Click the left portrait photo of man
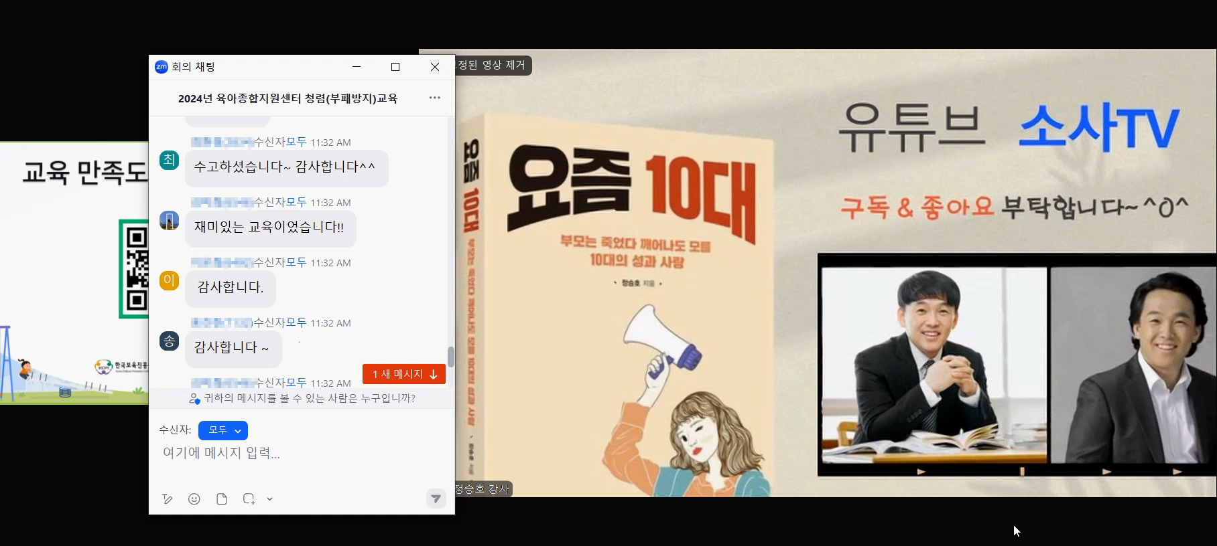This screenshot has height=546, width=1217. point(934,365)
